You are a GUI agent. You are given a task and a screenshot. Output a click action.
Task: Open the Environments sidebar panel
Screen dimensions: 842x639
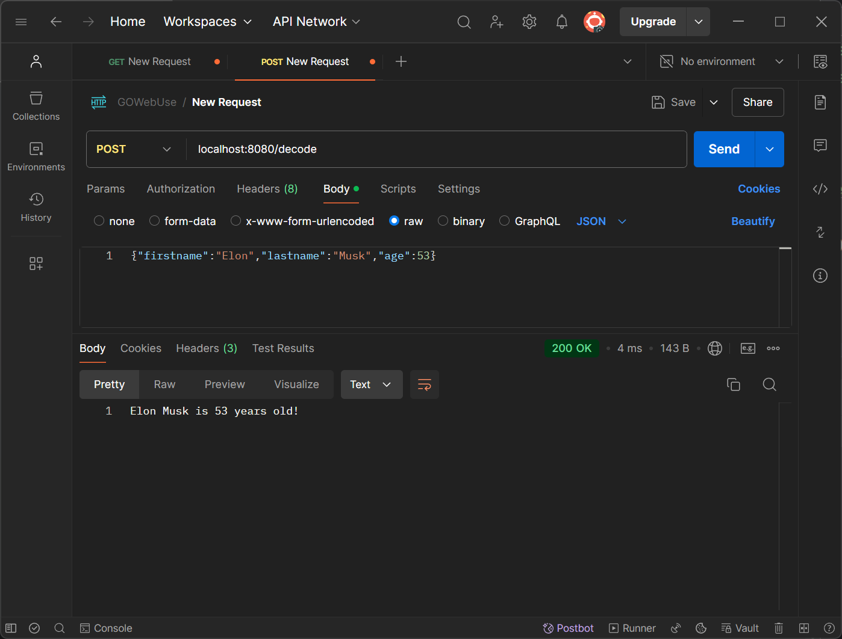coord(36,156)
